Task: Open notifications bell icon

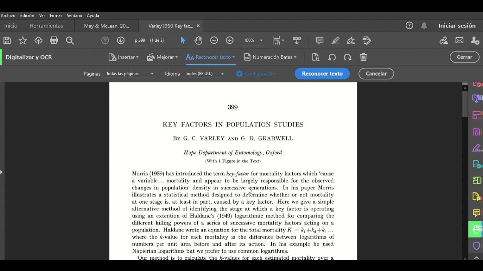Action: (x=424, y=26)
